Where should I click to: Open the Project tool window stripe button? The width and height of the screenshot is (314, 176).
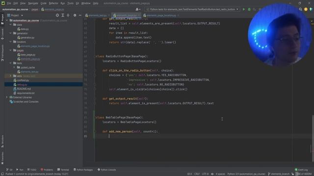(x=2, y=20)
